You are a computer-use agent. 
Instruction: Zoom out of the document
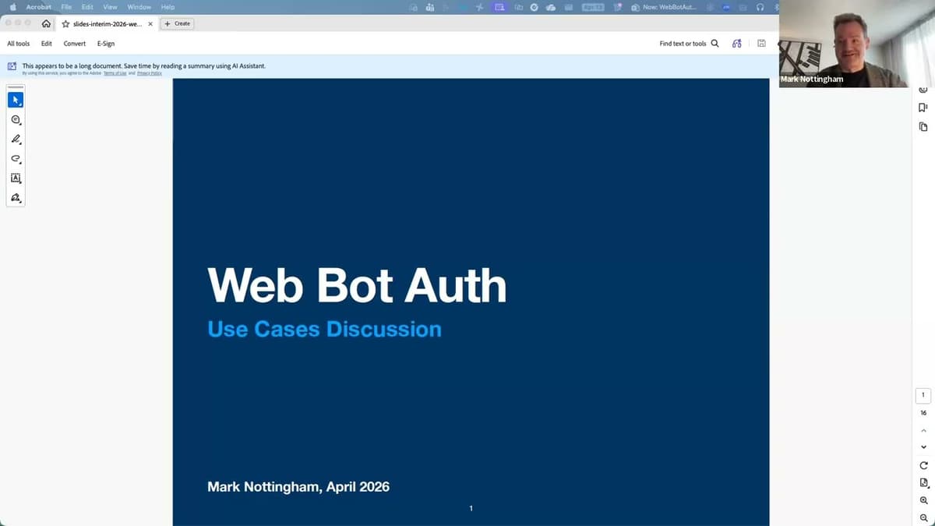point(923,517)
